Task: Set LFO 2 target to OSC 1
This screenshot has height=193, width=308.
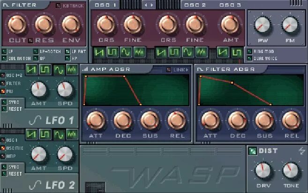Action: pos(3,140)
